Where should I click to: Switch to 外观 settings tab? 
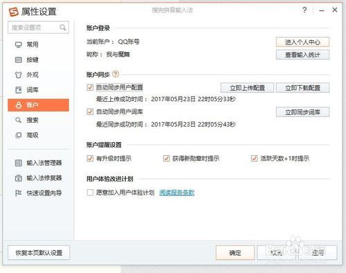click(38, 75)
